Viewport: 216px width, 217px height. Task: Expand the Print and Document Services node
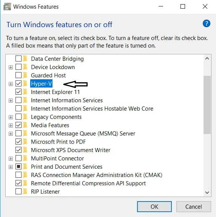pyautogui.click(x=11, y=167)
